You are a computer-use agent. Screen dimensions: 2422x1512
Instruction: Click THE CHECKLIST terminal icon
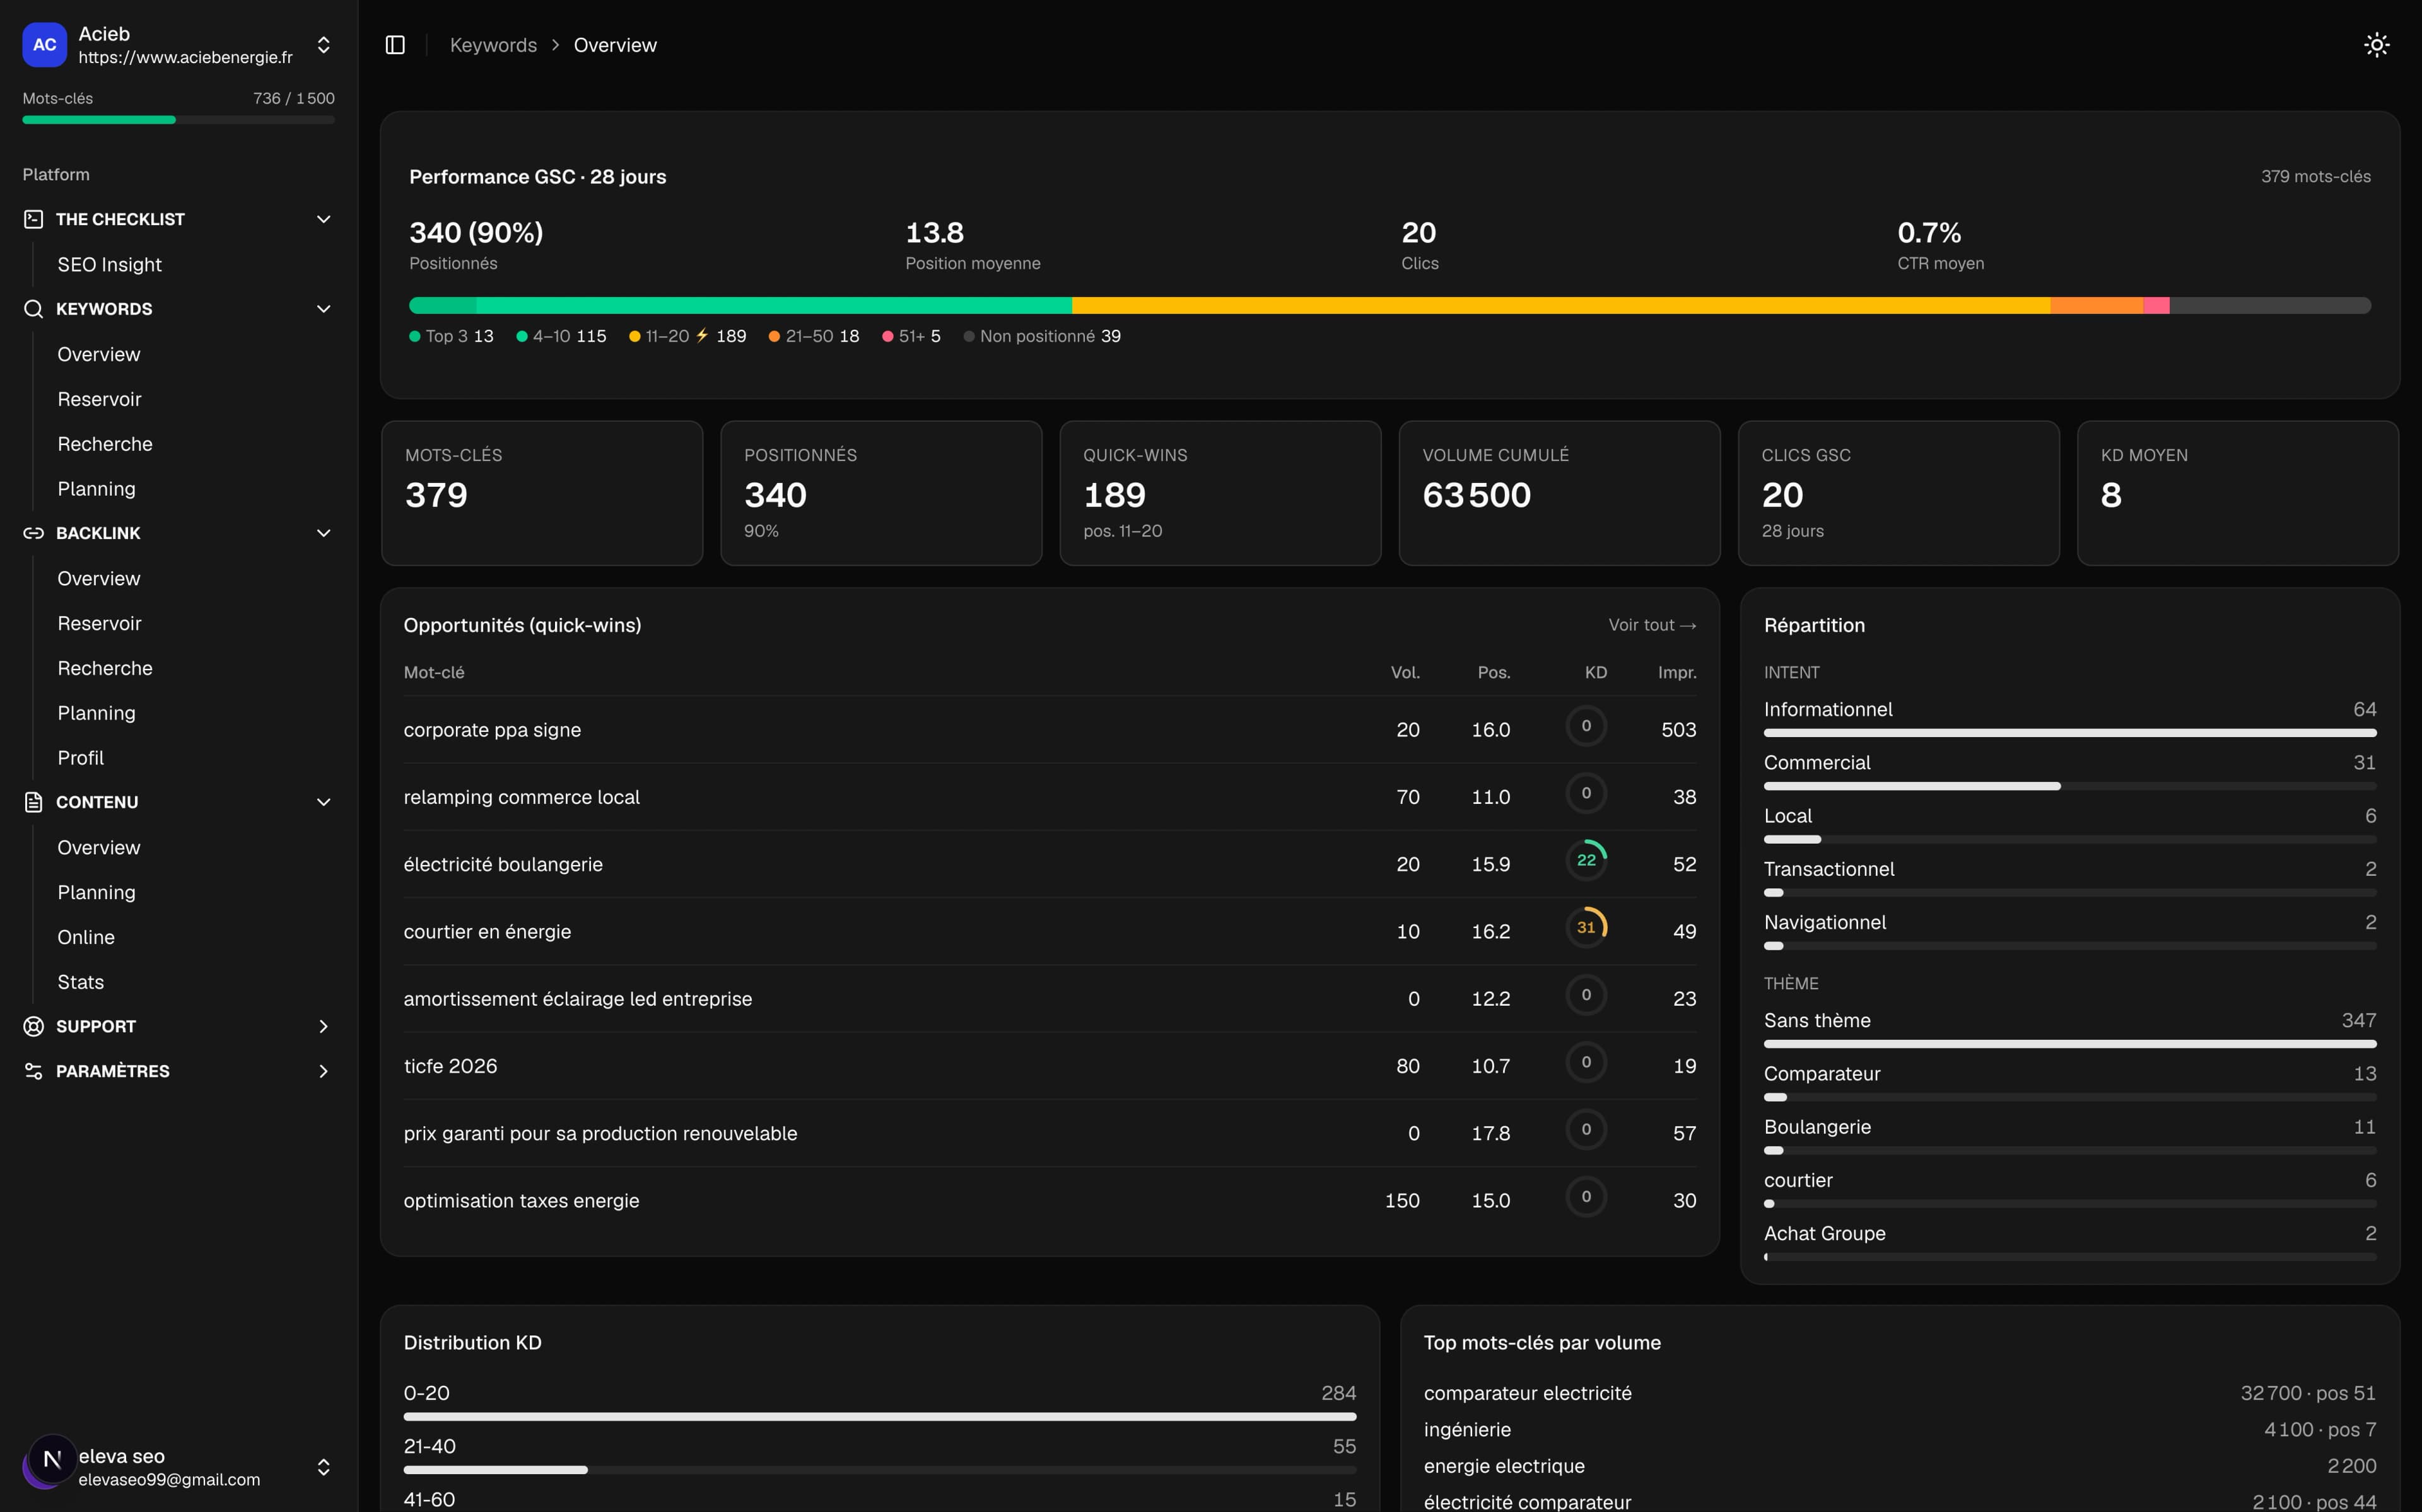pos(33,219)
